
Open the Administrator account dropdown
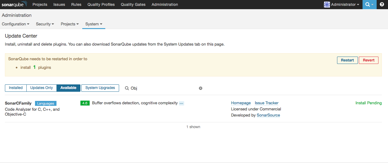[x=342, y=5]
